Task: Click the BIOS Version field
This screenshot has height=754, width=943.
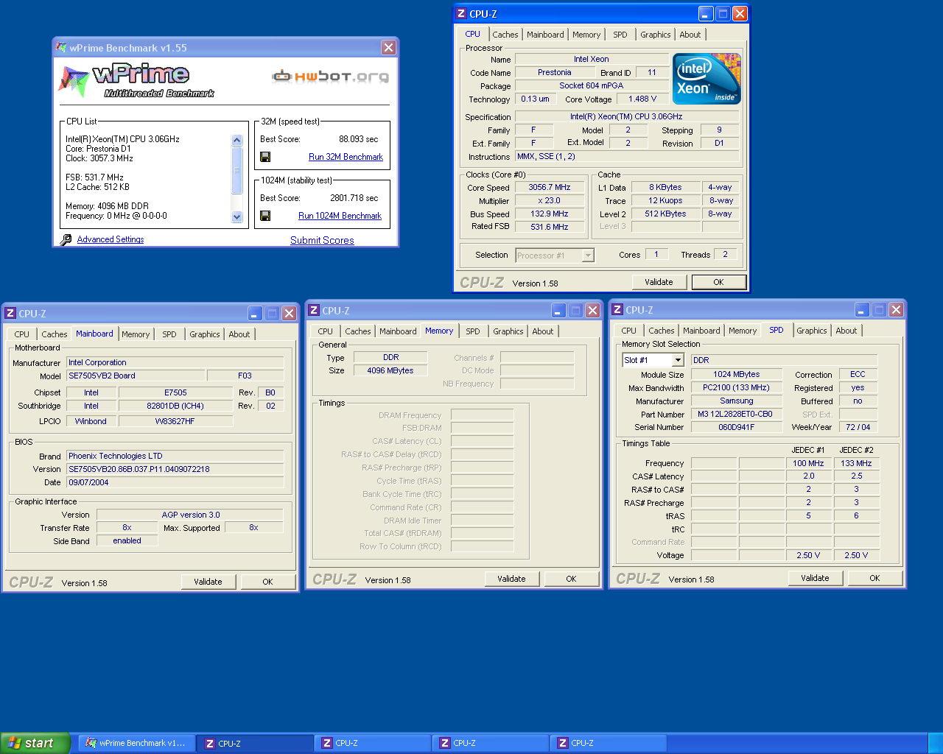Action: pyautogui.click(x=175, y=469)
